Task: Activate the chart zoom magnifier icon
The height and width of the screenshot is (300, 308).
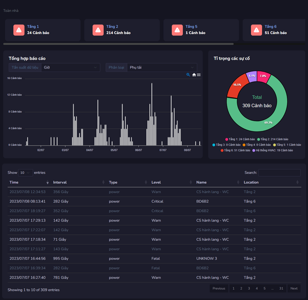Action: point(188,75)
